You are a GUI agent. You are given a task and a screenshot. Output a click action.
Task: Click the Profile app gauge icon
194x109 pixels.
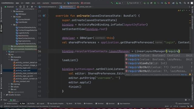162,3
